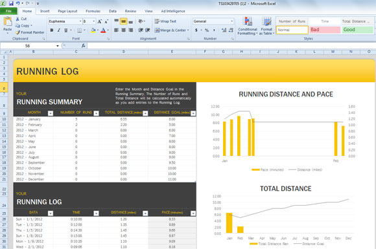Viewport: 376px width, 249px height.
Task: Click Merge & Center icon
Action: pyautogui.click(x=157, y=30)
